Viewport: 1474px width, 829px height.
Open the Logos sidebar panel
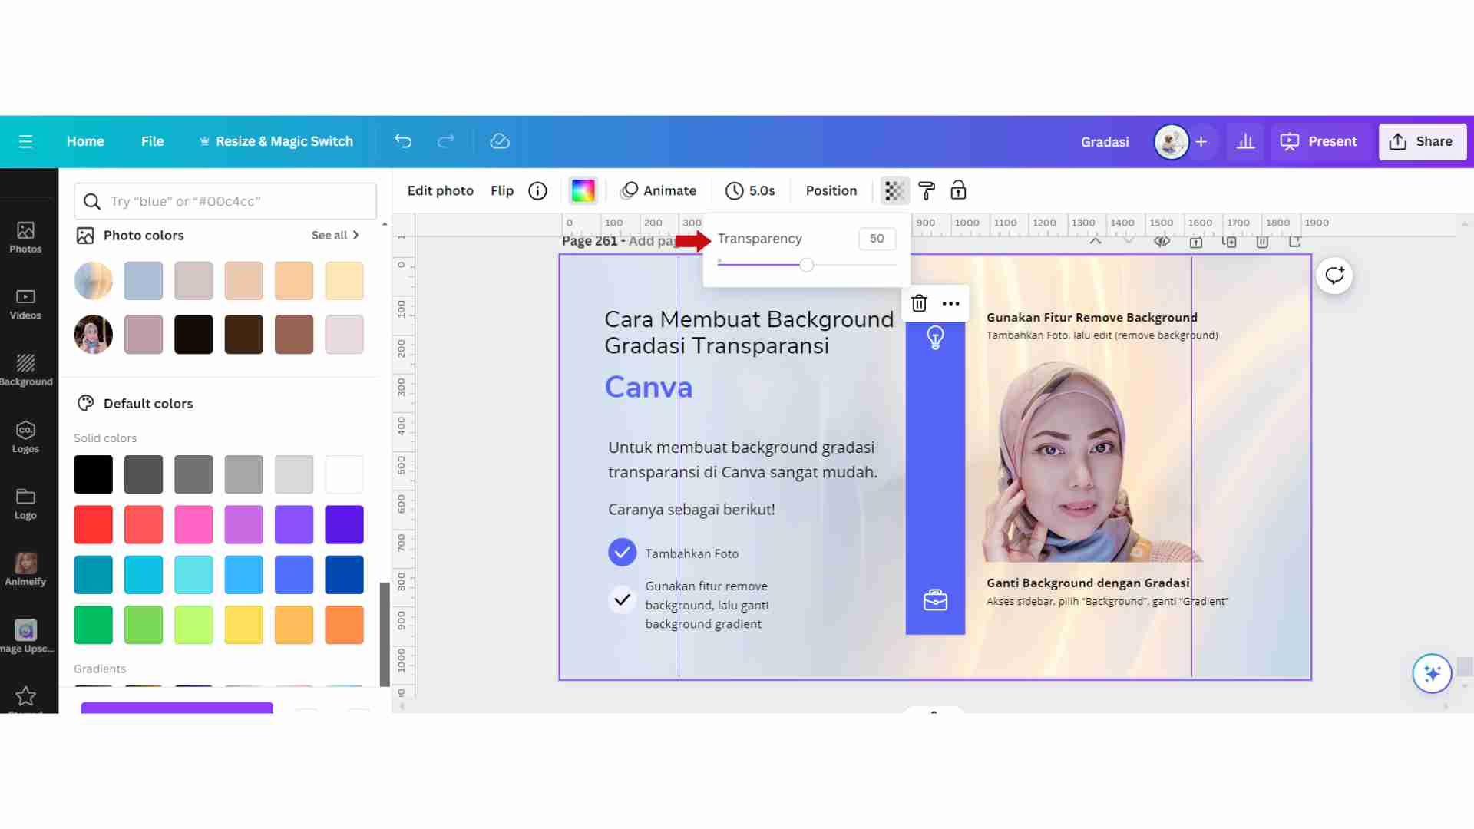tap(25, 437)
